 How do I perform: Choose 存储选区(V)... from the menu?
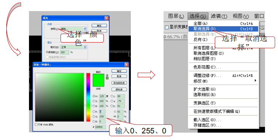click(x=223, y=125)
